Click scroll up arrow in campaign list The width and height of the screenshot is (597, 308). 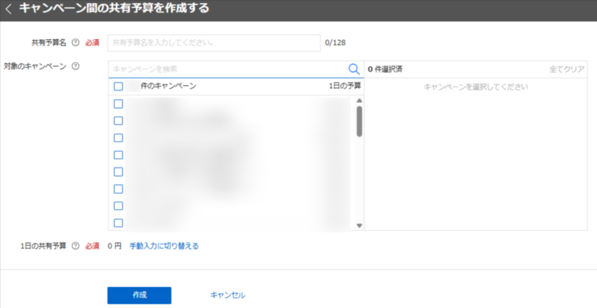(359, 101)
